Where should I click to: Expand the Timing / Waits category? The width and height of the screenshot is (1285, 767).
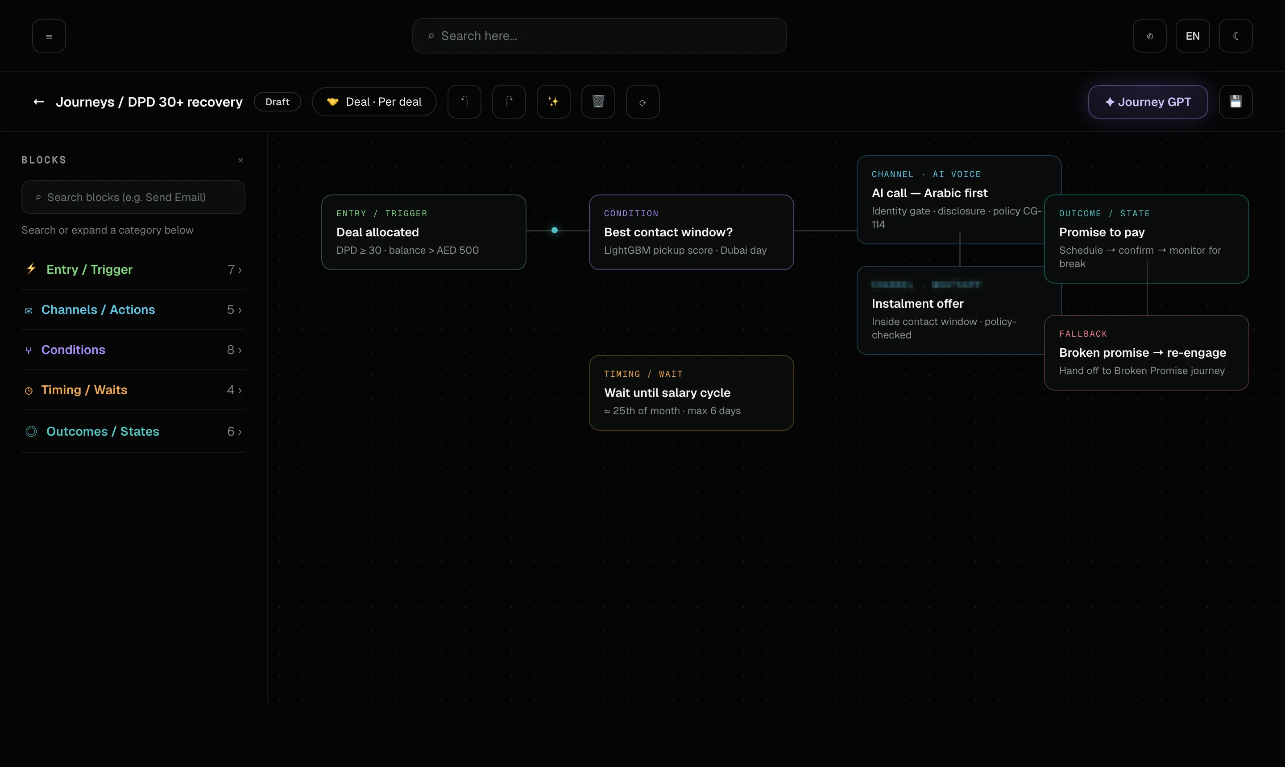point(133,390)
